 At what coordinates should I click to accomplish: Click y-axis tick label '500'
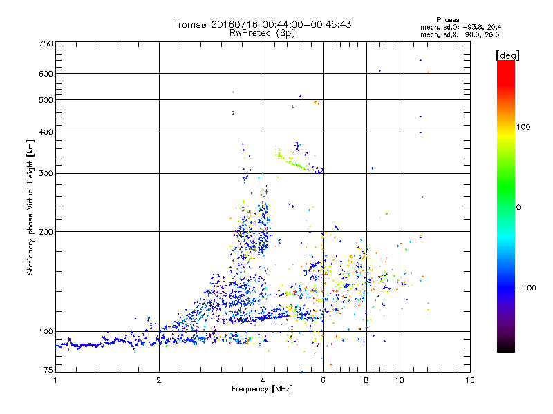pyautogui.click(x=46, y=100)
